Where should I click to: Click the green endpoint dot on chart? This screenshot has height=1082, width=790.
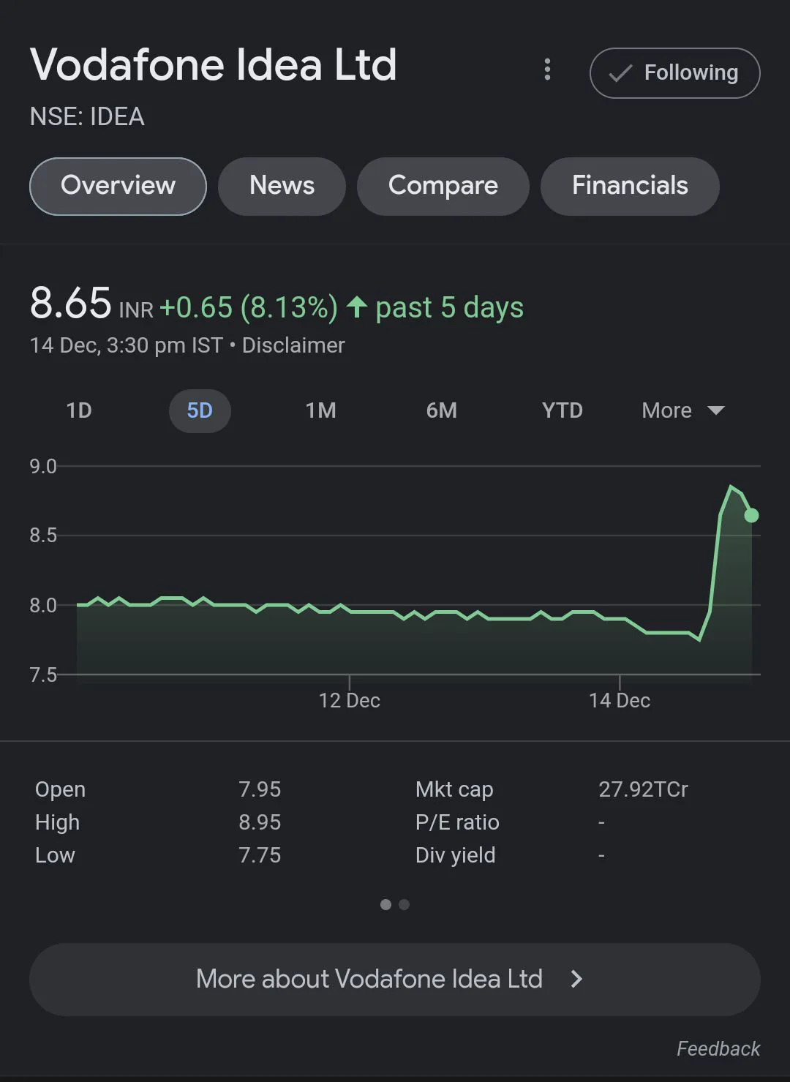click(751, 516)
